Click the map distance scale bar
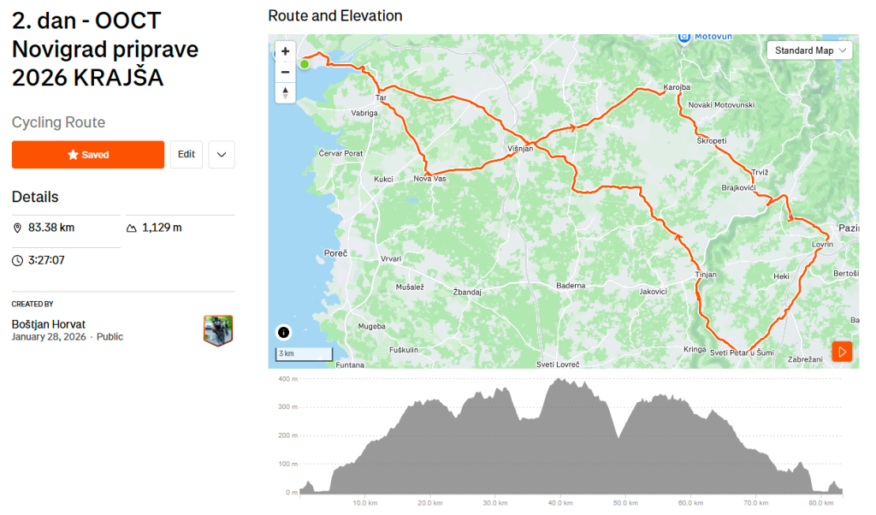The image size is (876, 515). coord(304,353)
